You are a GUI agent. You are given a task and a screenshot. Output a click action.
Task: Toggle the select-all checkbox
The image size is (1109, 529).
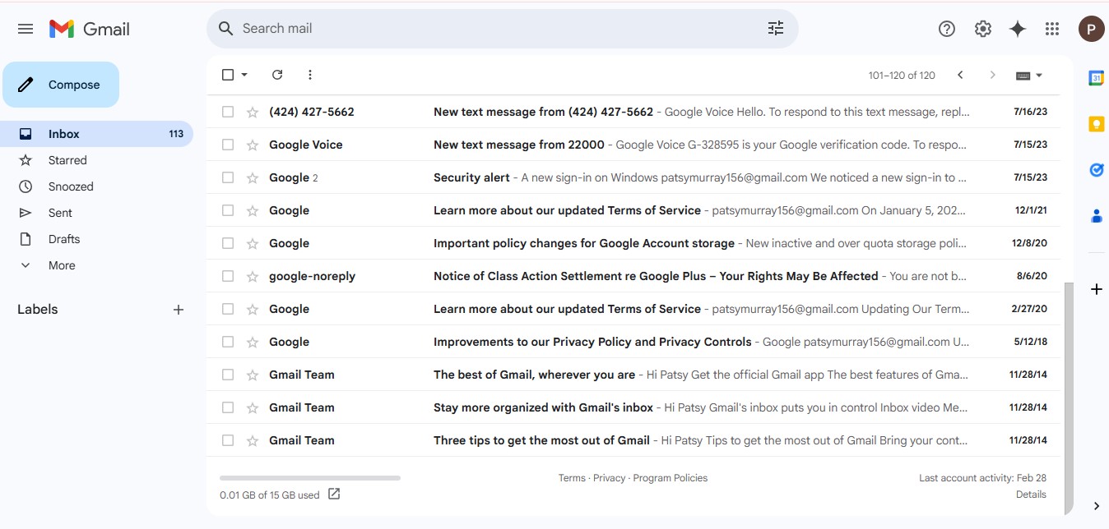click(228, 75)
